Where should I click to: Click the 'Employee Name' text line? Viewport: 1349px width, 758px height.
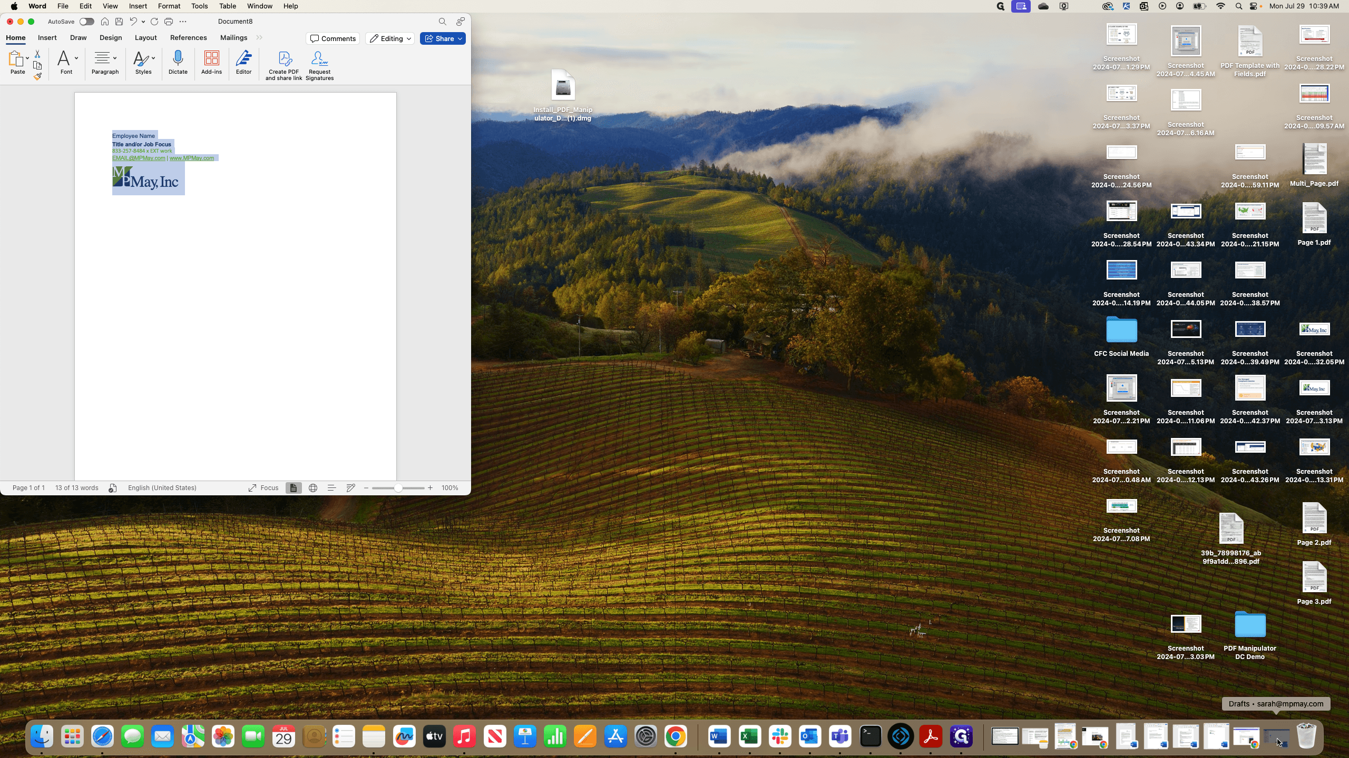[x=133, y=136]
